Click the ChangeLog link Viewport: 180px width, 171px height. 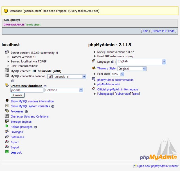coord(105,94)
